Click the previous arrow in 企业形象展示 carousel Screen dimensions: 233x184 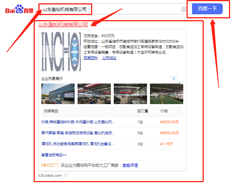point(174,78)
